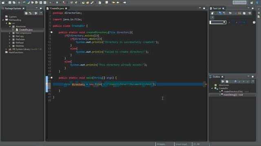The height and width of the screenshot is (146, 261).
Task: Fold createDirectory method in the editor gutter
Action: click(52, 32)
